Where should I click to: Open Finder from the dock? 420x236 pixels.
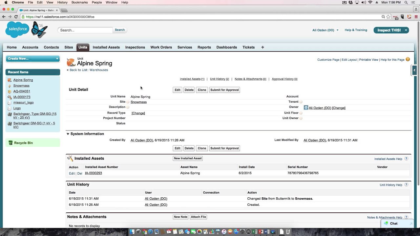click(132, 232)
